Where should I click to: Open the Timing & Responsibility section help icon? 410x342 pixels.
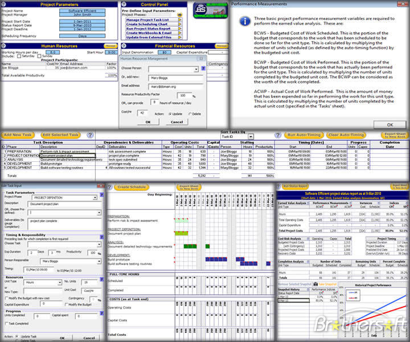point(102,237)
